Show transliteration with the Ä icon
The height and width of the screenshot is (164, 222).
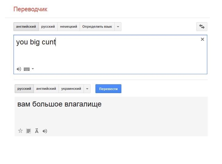(x=37, y=131)
